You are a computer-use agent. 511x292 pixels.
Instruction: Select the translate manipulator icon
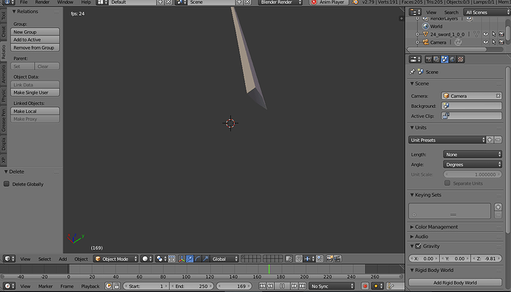point(190,259)
